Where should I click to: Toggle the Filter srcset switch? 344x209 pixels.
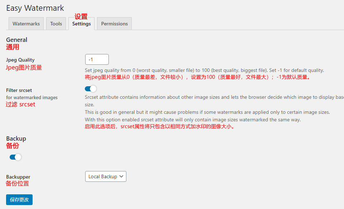point(91,89)
